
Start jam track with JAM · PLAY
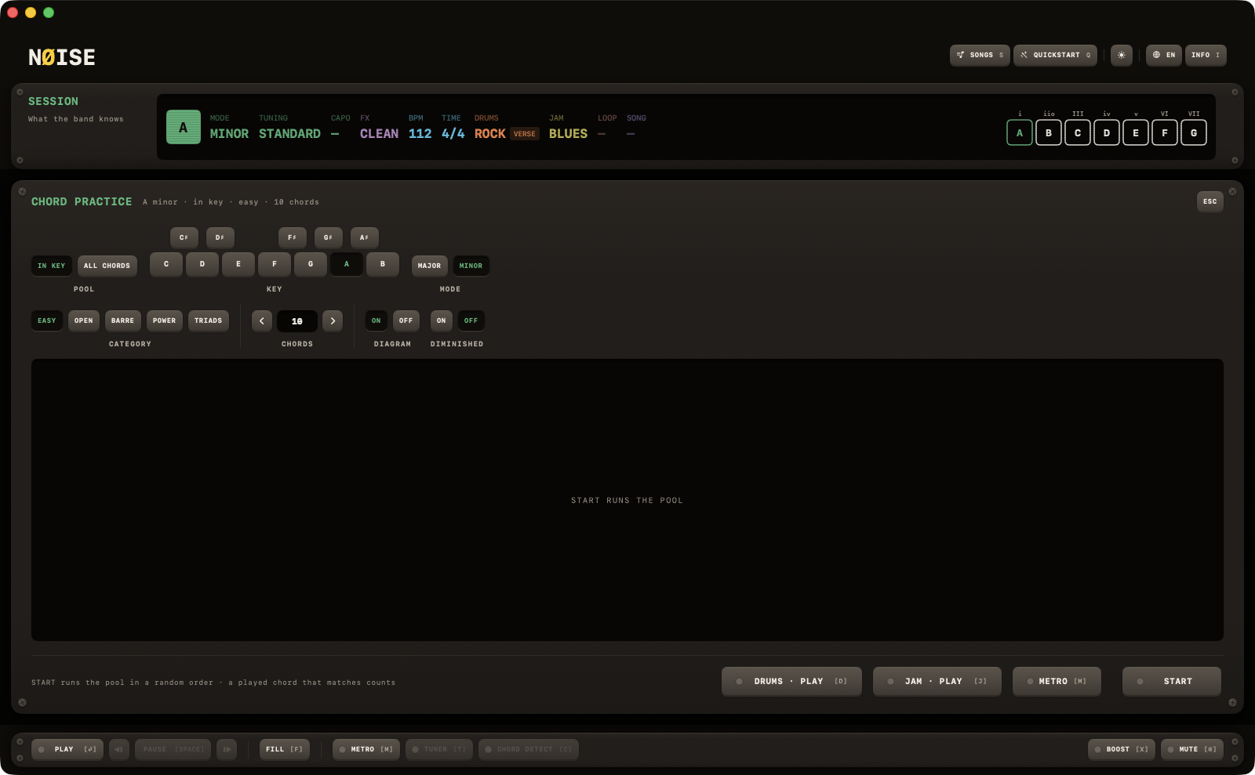point(937,681)
